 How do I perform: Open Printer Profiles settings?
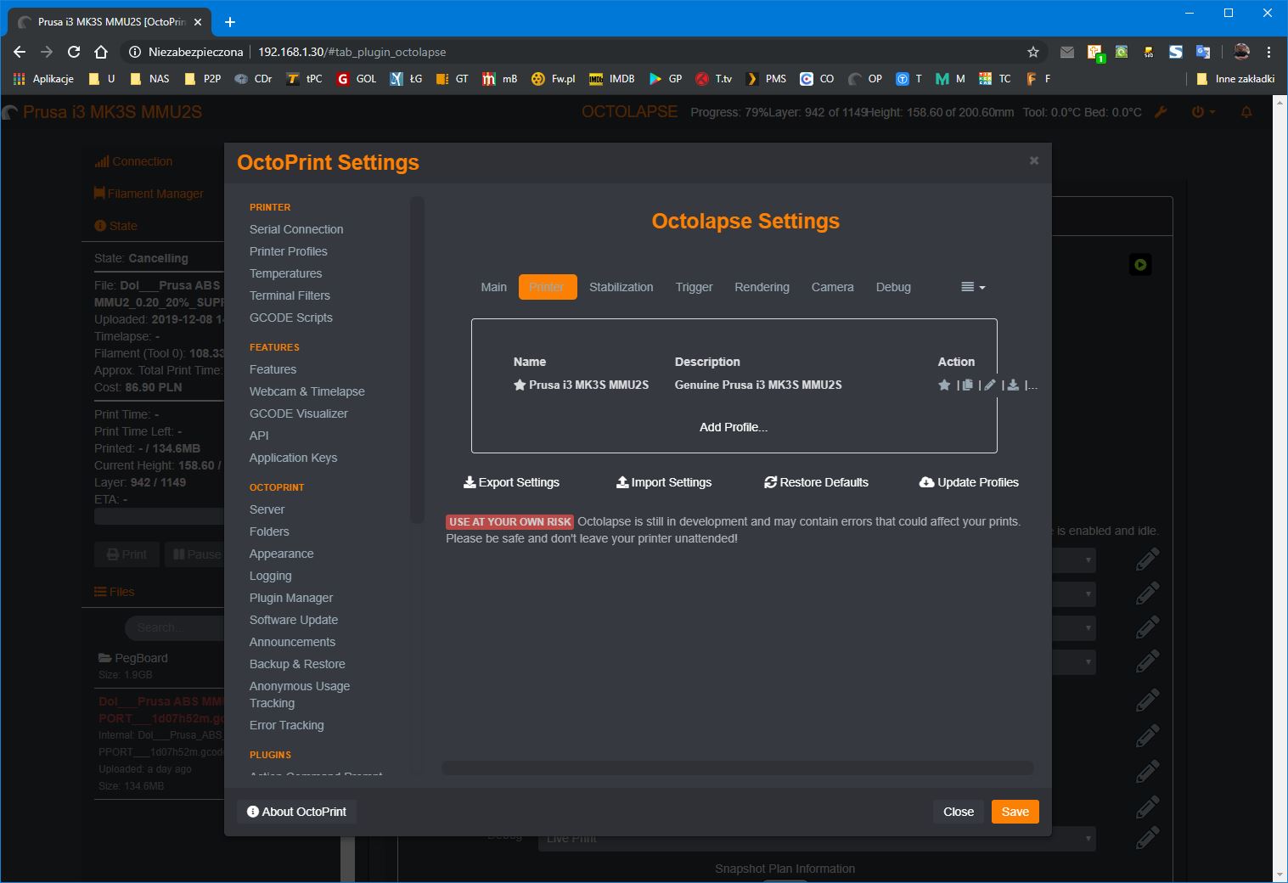tap(289, 251)
